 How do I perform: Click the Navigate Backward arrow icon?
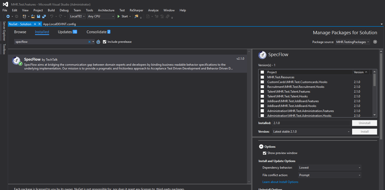(x=8, y=16)
